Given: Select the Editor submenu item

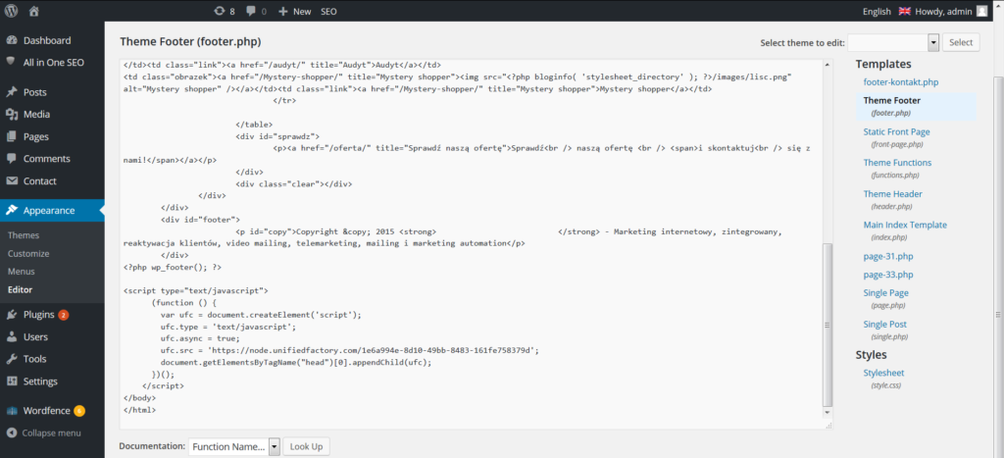Looking at the screenshot, I should [20, 289].
